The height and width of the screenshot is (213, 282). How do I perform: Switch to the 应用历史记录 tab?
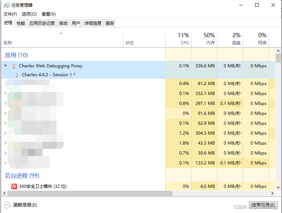(x=42, y=23)
